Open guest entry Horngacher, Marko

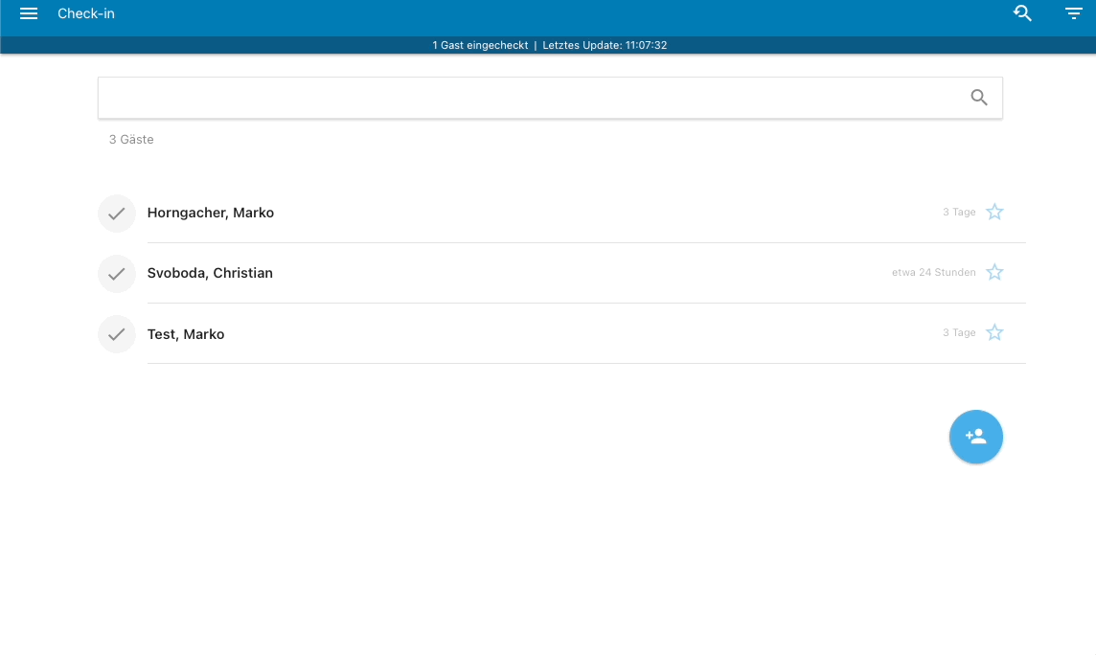click(x=211, y=213)
